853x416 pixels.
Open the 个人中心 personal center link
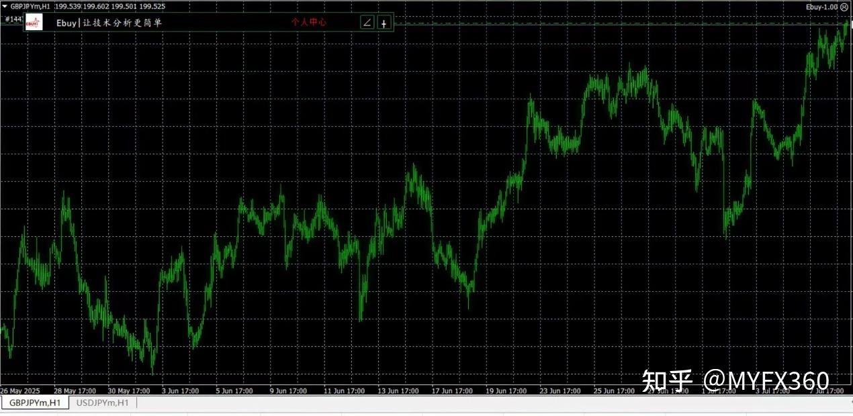(x=308, y=22)
